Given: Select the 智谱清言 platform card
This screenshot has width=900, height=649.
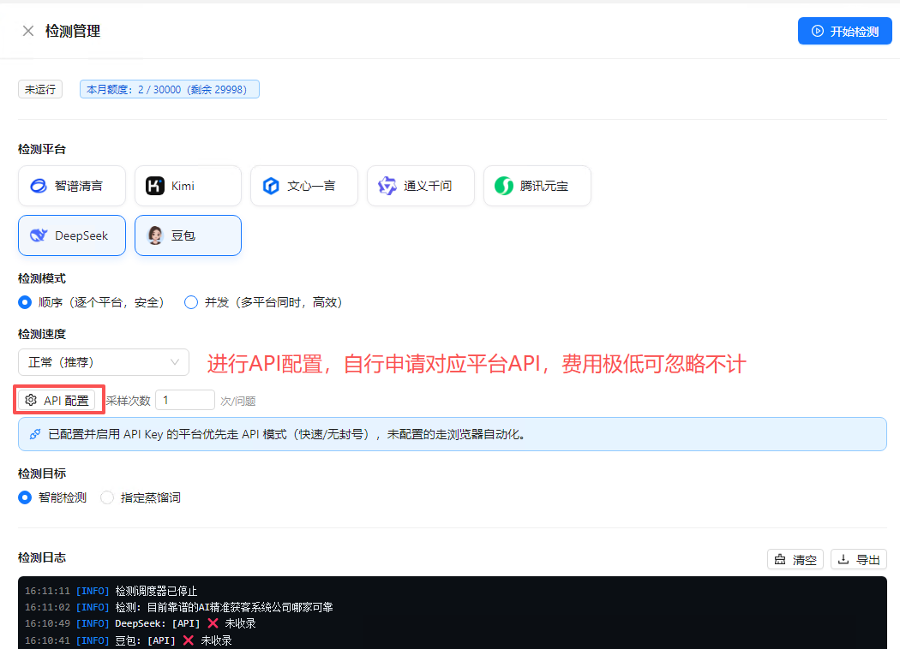Looking at the screenshot, I should [72, 186].
